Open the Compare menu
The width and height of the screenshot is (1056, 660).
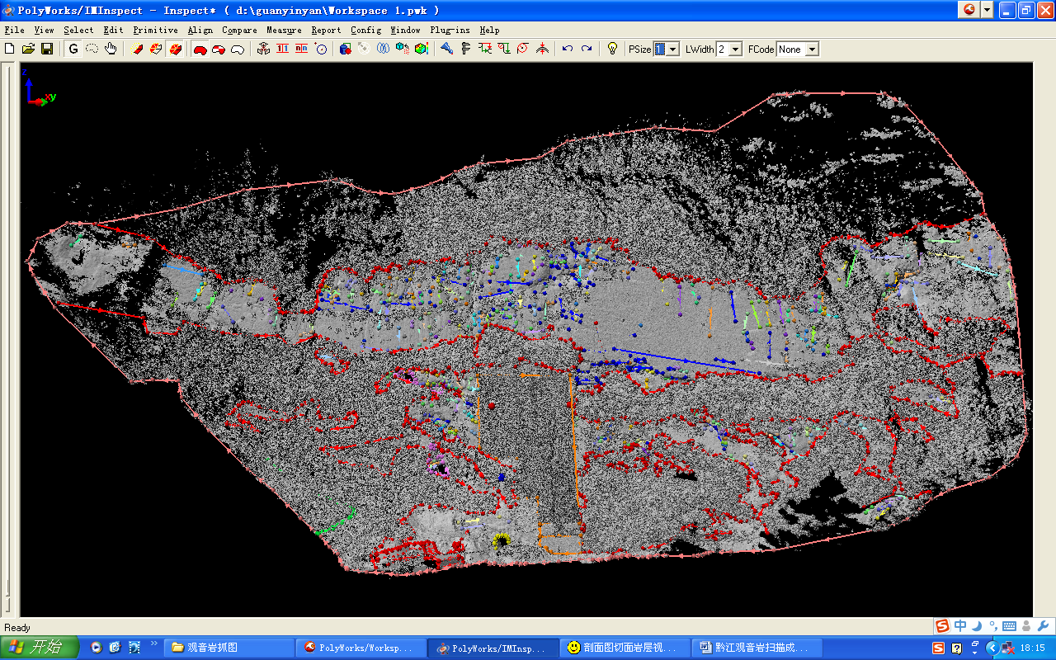239,30
